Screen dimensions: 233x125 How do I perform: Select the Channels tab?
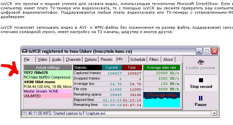[73, 59]
